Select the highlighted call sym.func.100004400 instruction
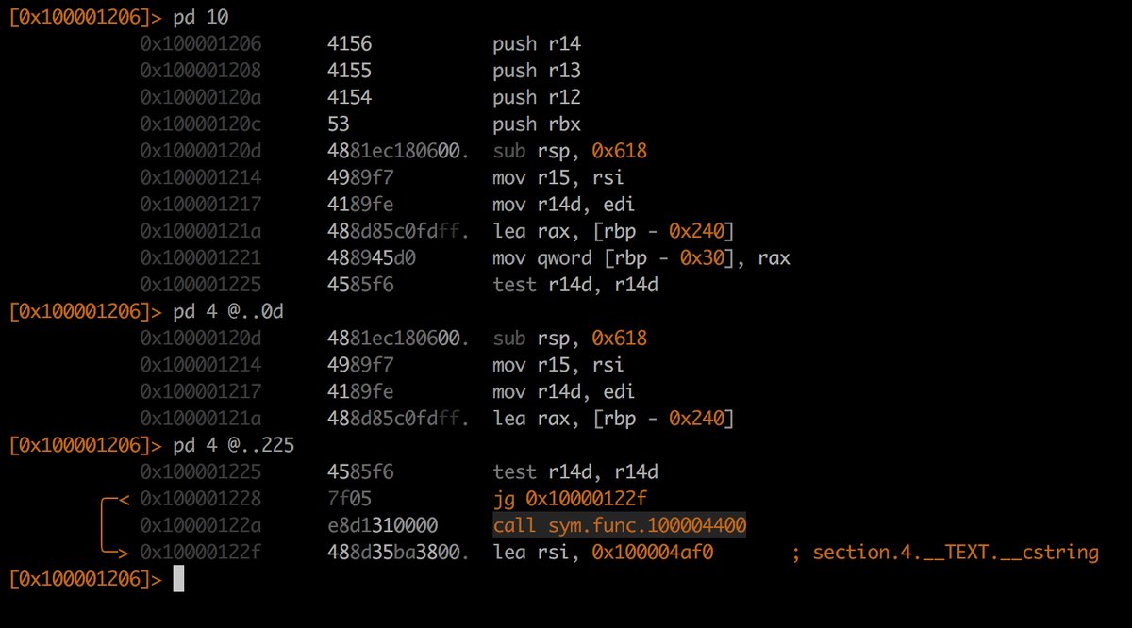The image size is (1132, 628). coord(619,525)
